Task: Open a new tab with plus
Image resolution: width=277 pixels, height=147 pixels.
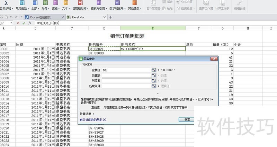Action: point(111,17)
